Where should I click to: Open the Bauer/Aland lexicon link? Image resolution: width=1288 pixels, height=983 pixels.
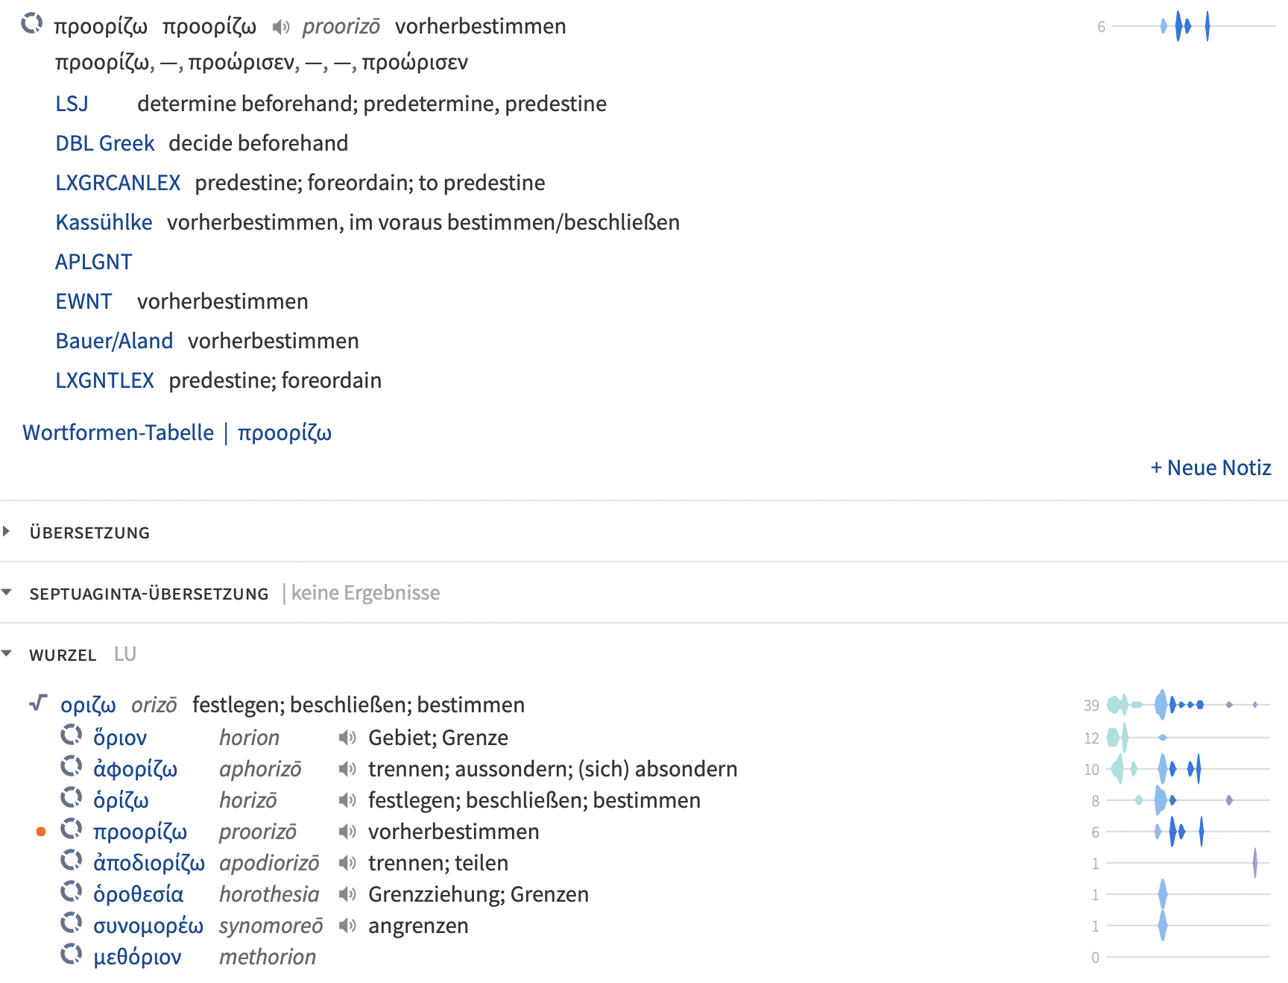point(114,341)
